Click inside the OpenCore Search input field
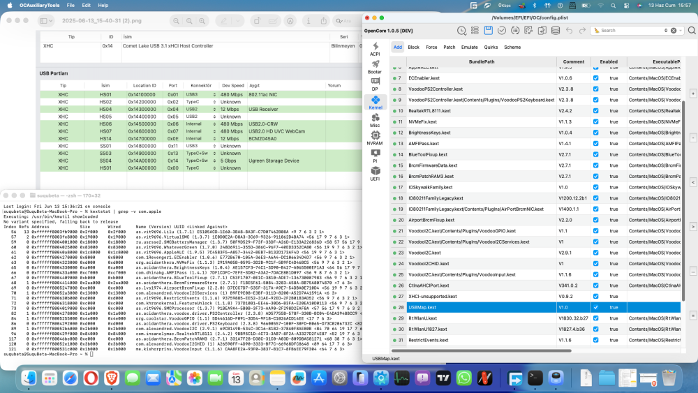The height and width of the screenshot is (393, 698). click(632, 31)
